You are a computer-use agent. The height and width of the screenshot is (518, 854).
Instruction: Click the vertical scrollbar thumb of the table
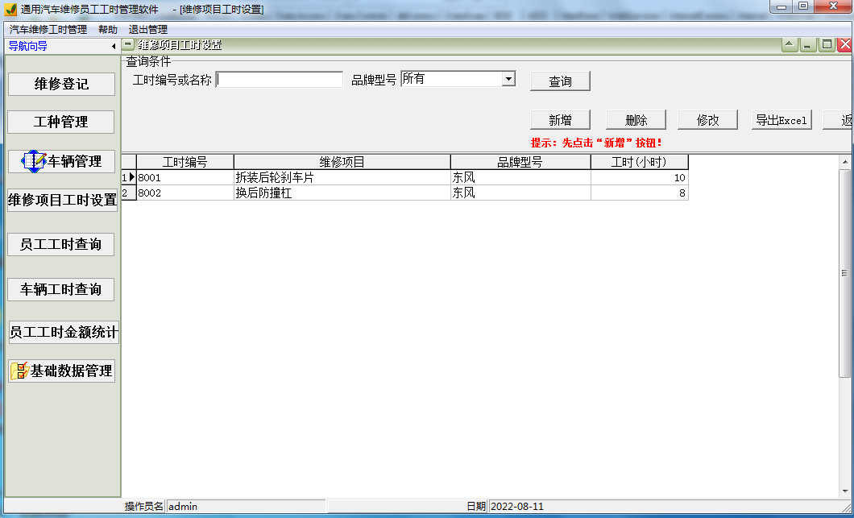pyautogui.click(x=845, y=273)
